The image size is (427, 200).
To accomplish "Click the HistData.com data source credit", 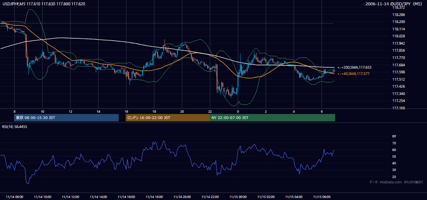I will (396, 182).
